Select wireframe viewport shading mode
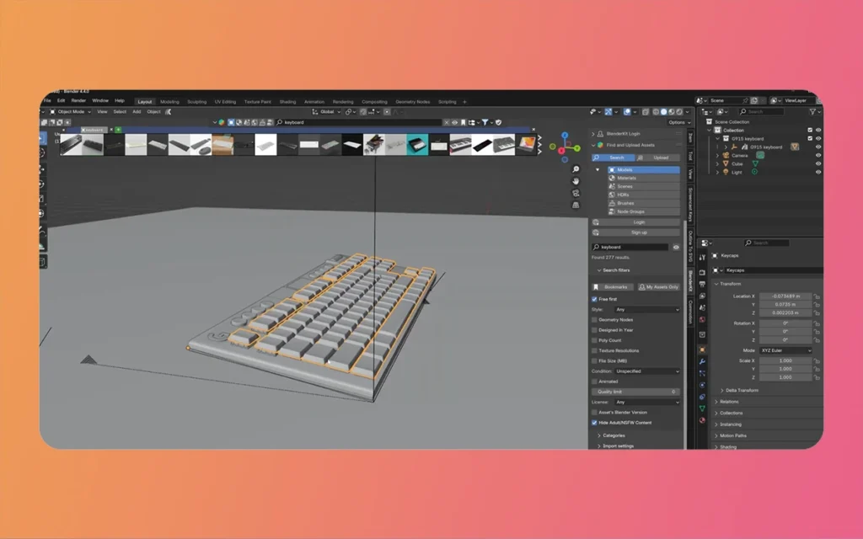 656,112
